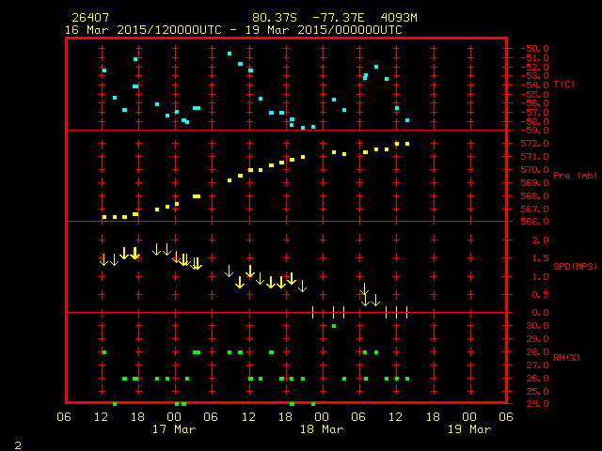Click the 30.0 humidity axis label

coord(537,326)
